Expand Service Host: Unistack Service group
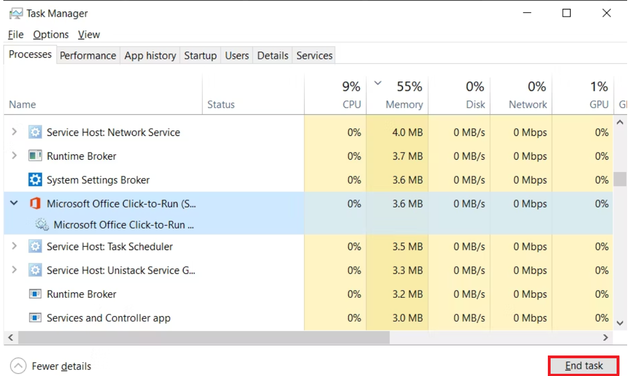The width and height of the screenshot is (636, 376). click(x=14, y=270)
